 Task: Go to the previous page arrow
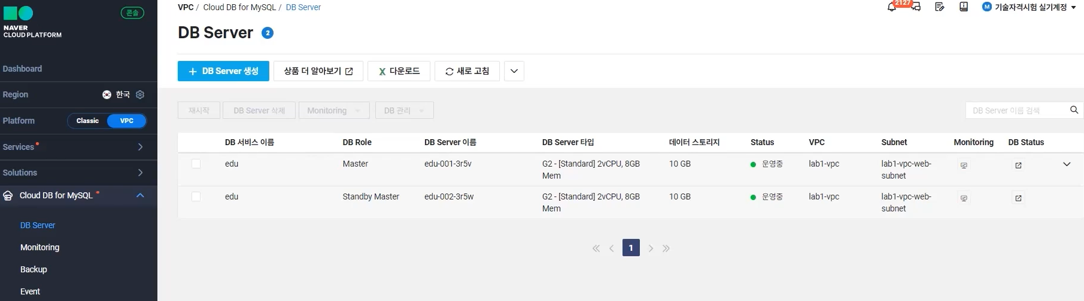coord(612,248)
